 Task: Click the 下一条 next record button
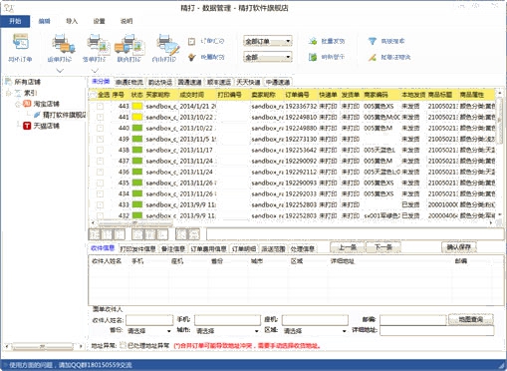point(383,247)
